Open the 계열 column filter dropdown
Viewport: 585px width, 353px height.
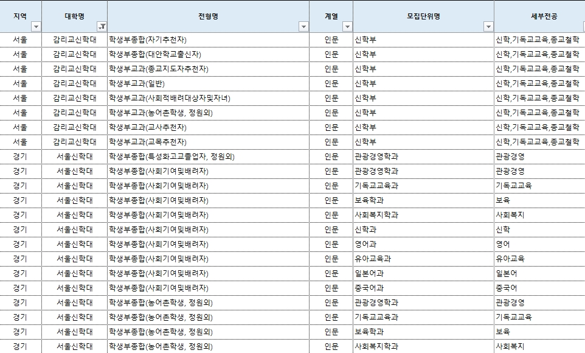347,27
